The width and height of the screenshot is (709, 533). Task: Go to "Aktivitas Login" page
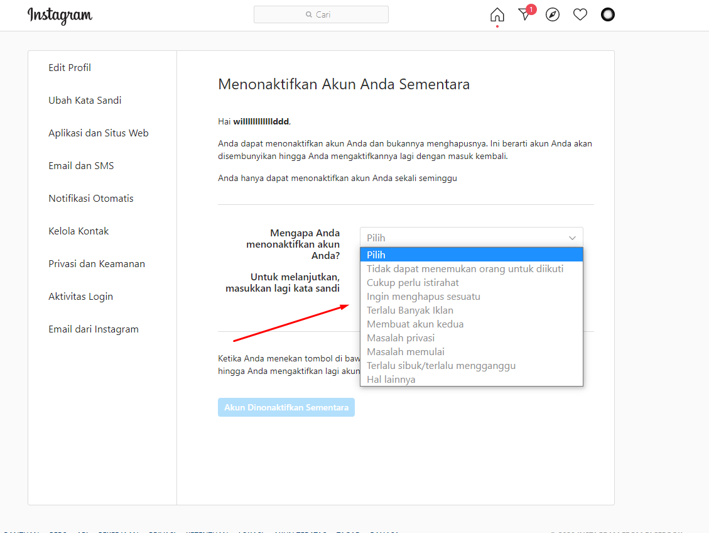tap(80, 296)
